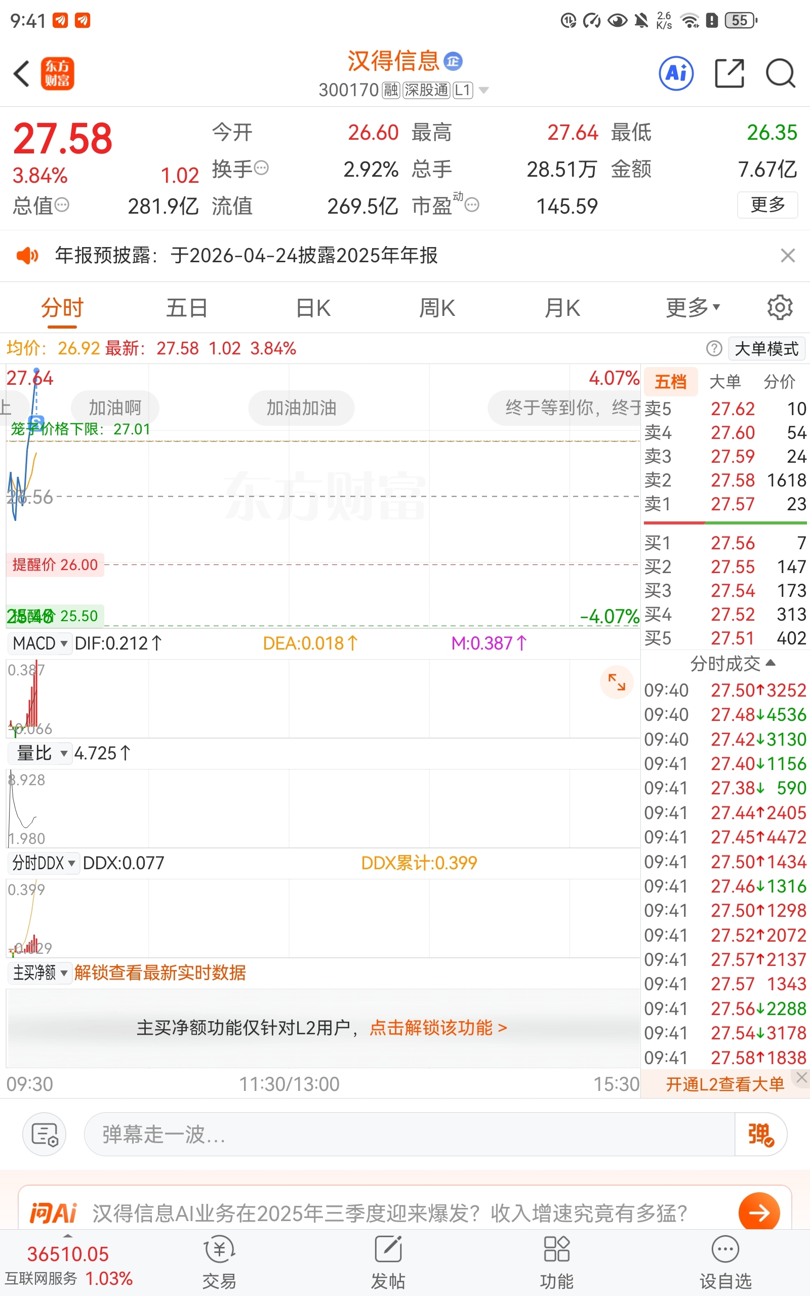Toggle 大单模式 mode

coord(766,349)
